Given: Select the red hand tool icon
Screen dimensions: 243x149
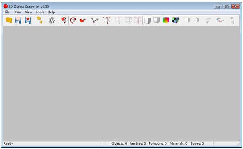Looking at the screenshot, I should [x=64, y=20].
